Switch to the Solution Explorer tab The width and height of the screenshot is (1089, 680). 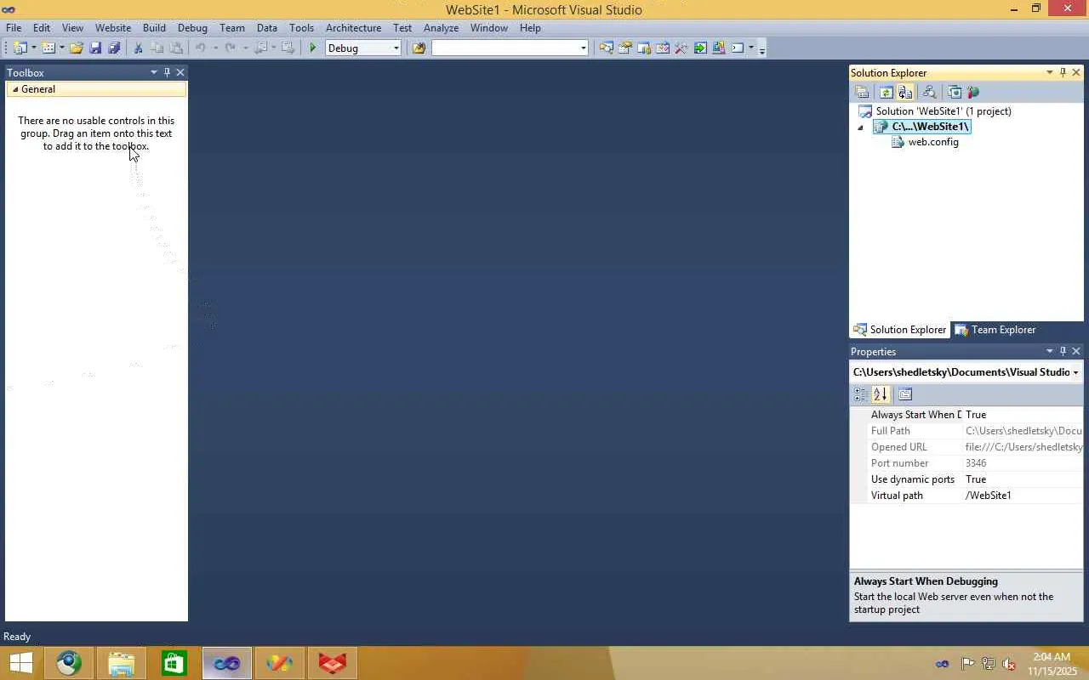point(900,330)
